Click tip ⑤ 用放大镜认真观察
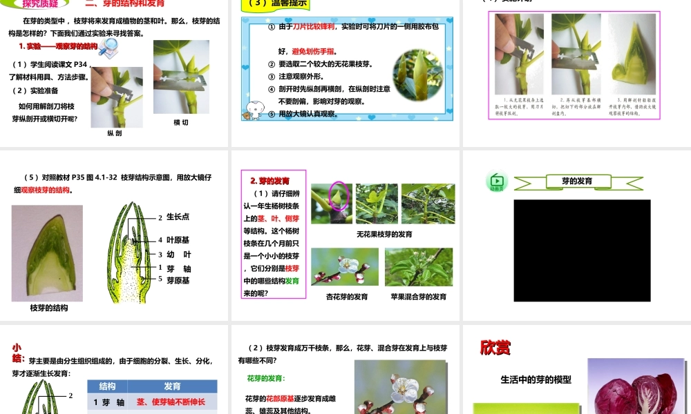Image resolution: width=691 pixels, height=414 pixels. [x=303, y=114]
